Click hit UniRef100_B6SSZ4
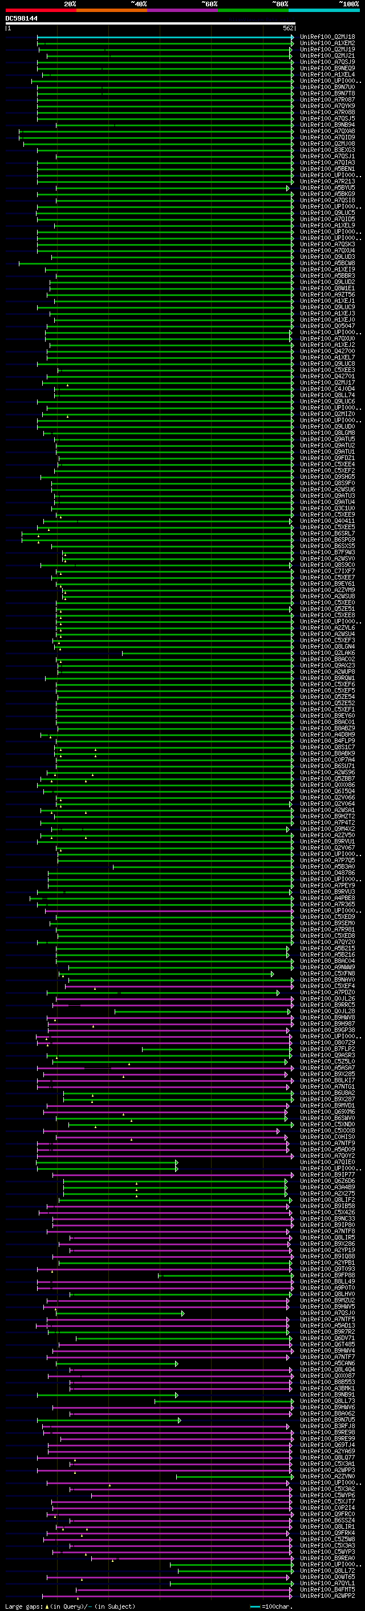Image resolution: width=365 pixels, height=1611 pixels. tap(327, 1520)
